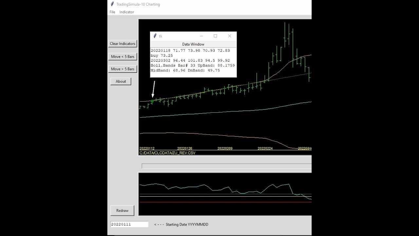This screenshot has width=419, height=236.
Task: Click the 20220112 date axis label
Action: click(147, 148)
